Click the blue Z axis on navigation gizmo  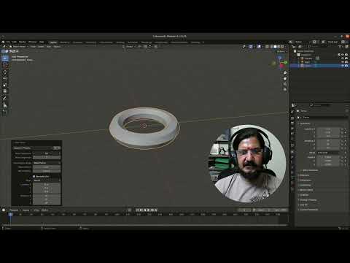(280, 58)
